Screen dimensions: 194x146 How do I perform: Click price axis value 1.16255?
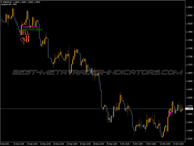(x=189, y=98)
